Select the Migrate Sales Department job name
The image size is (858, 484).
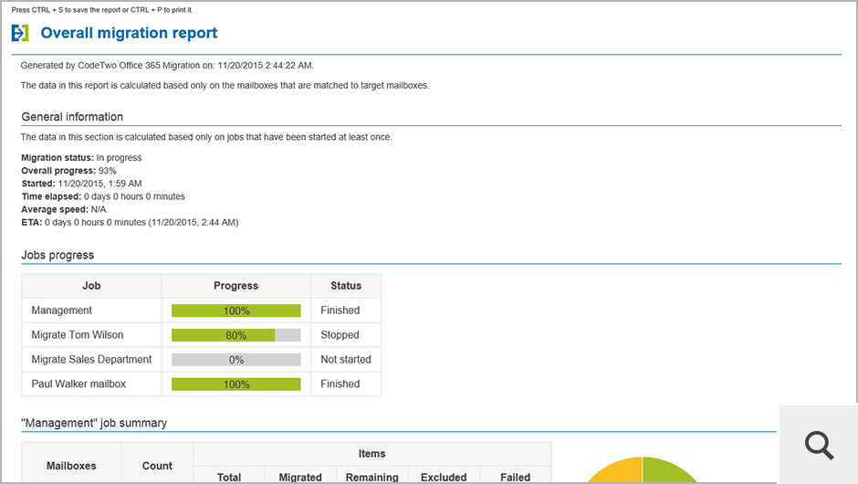tap(91, 360)
